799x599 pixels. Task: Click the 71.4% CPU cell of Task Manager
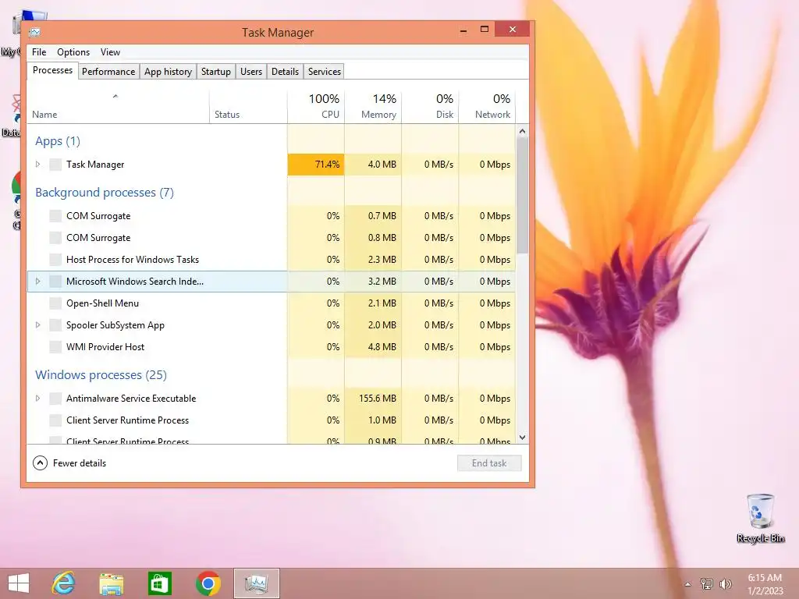point(316,165)
